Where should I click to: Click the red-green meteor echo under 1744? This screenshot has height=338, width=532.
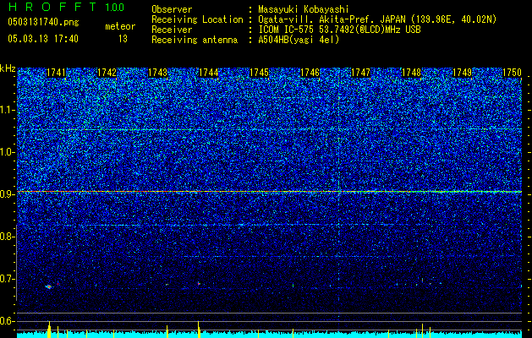pyautogui.click(x=199, y=283)
